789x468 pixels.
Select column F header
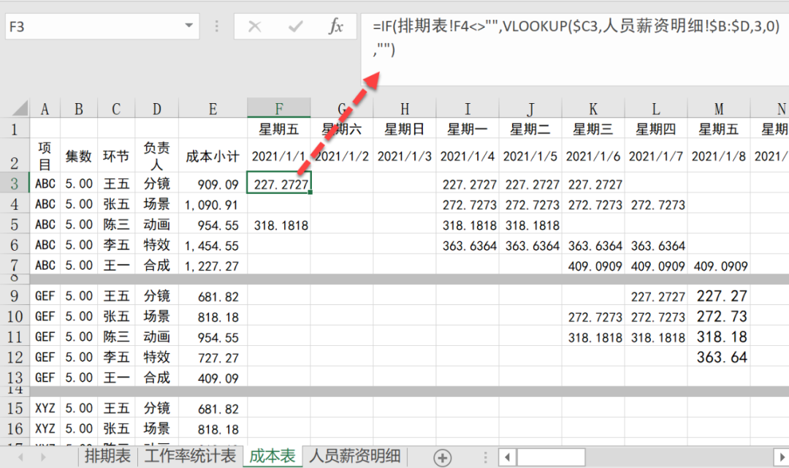(x=279, y=107)
